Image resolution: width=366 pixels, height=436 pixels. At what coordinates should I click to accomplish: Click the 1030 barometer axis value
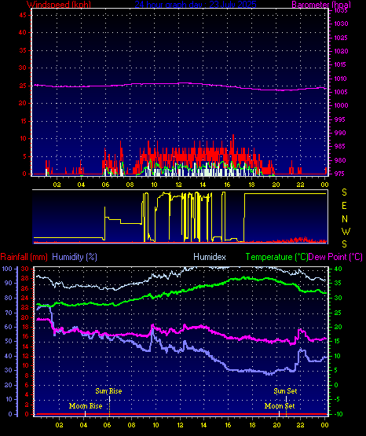[x=341, y=24]
